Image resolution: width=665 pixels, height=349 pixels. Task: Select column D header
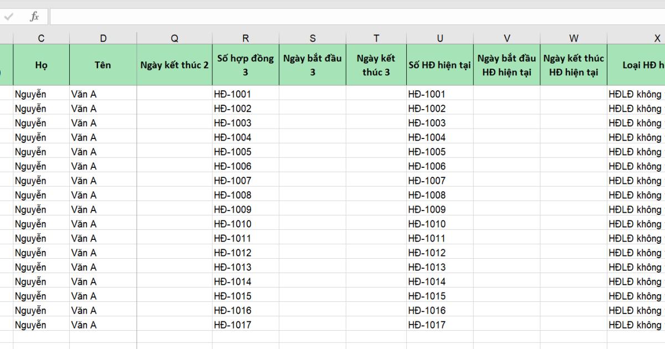(103, 38)
